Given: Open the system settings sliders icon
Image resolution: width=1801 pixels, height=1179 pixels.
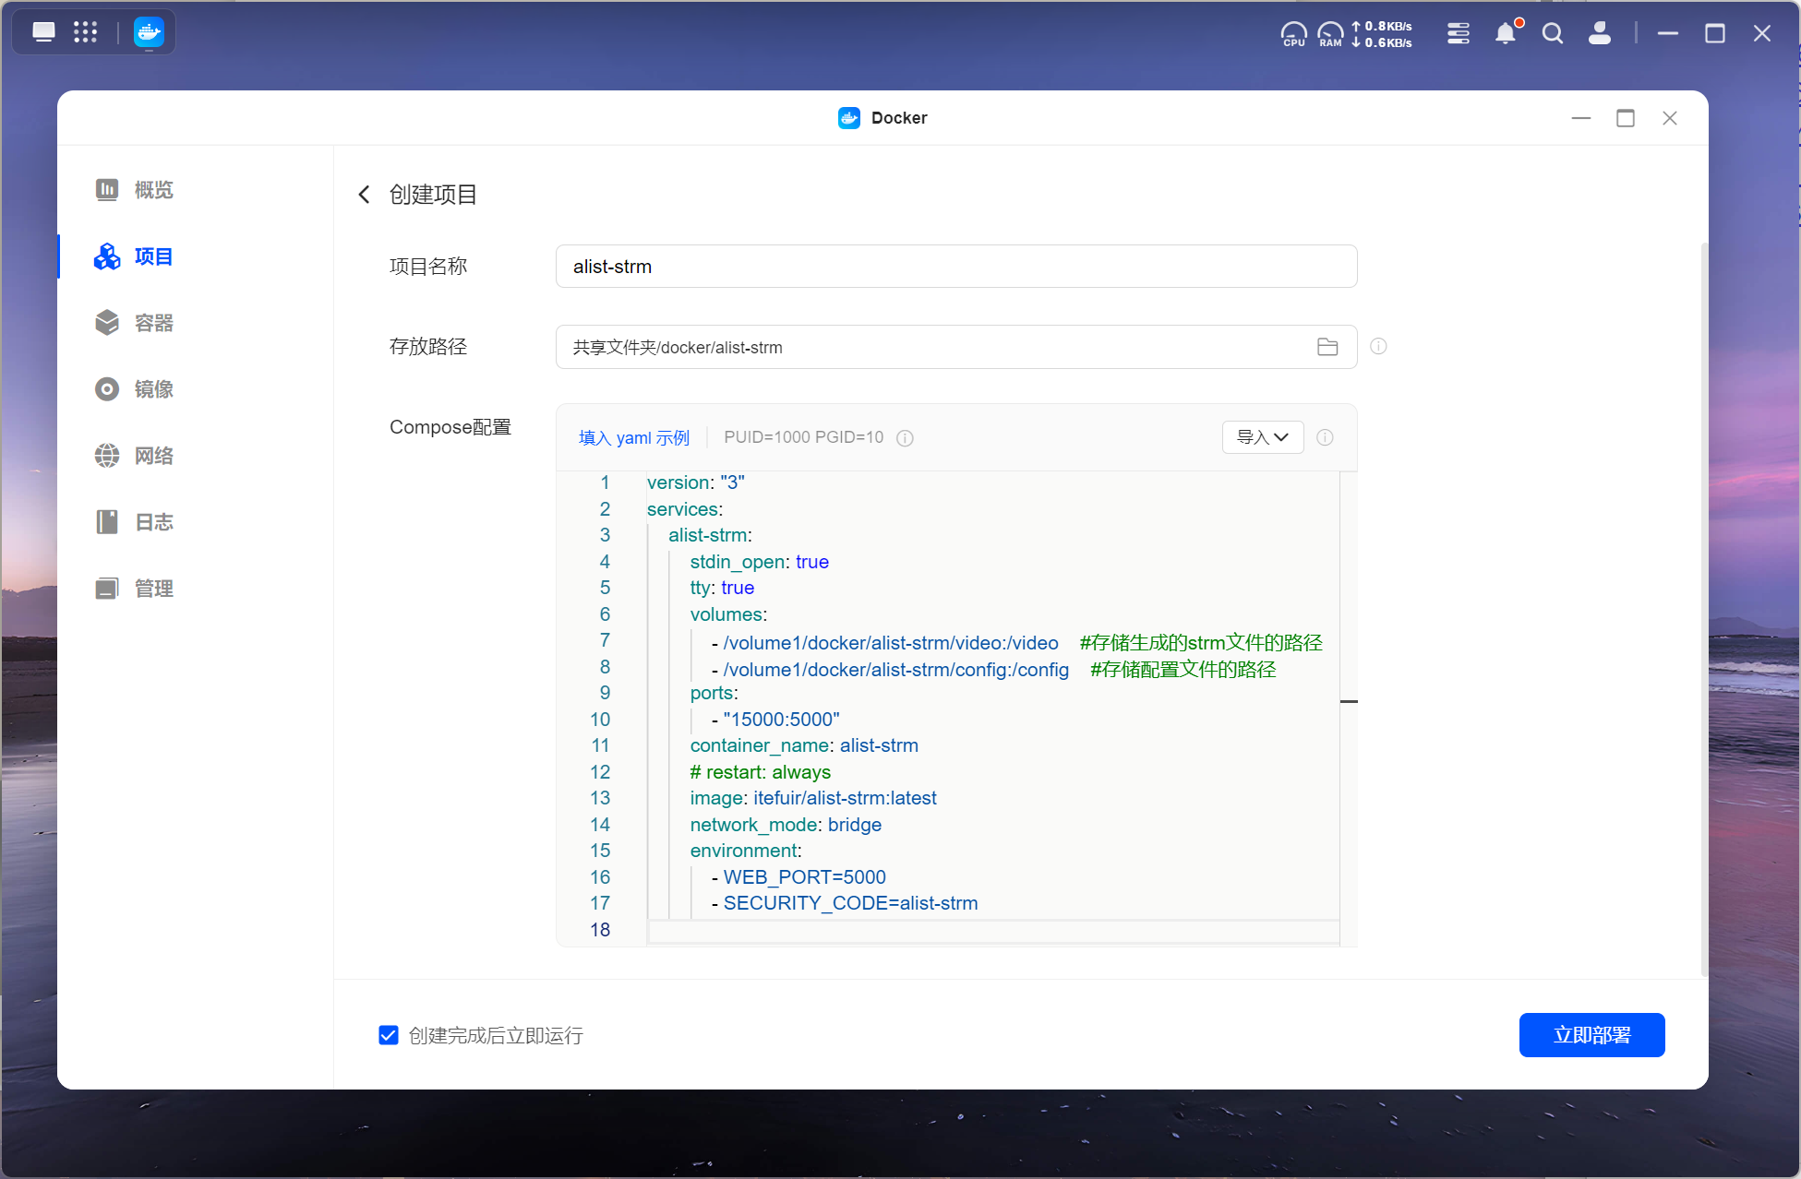Looking at the screenshot, I should point(1459,34).
